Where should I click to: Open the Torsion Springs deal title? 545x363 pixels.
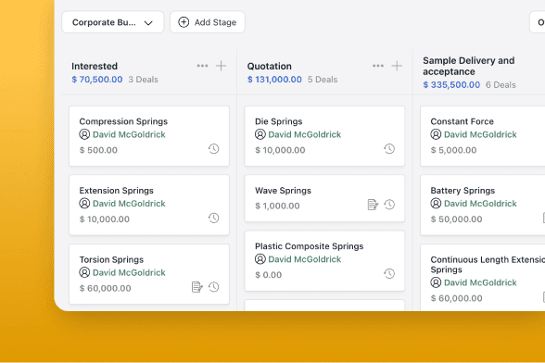111,260
